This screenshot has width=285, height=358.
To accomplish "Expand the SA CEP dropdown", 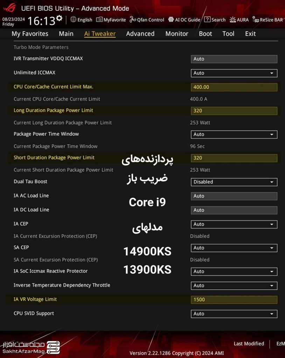I will (234, 248).
